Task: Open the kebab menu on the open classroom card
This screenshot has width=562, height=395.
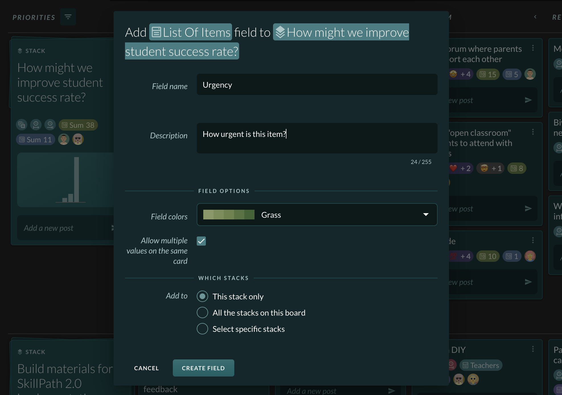Action: [533, 132]
